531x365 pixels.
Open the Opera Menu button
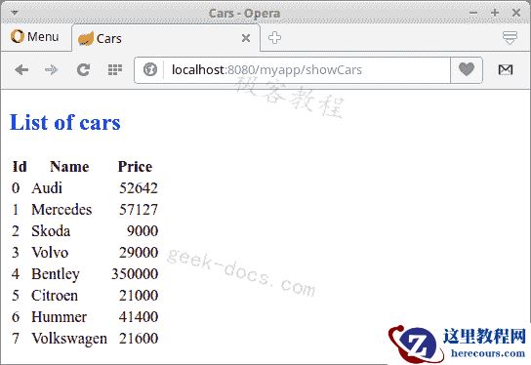pos(34,37)
